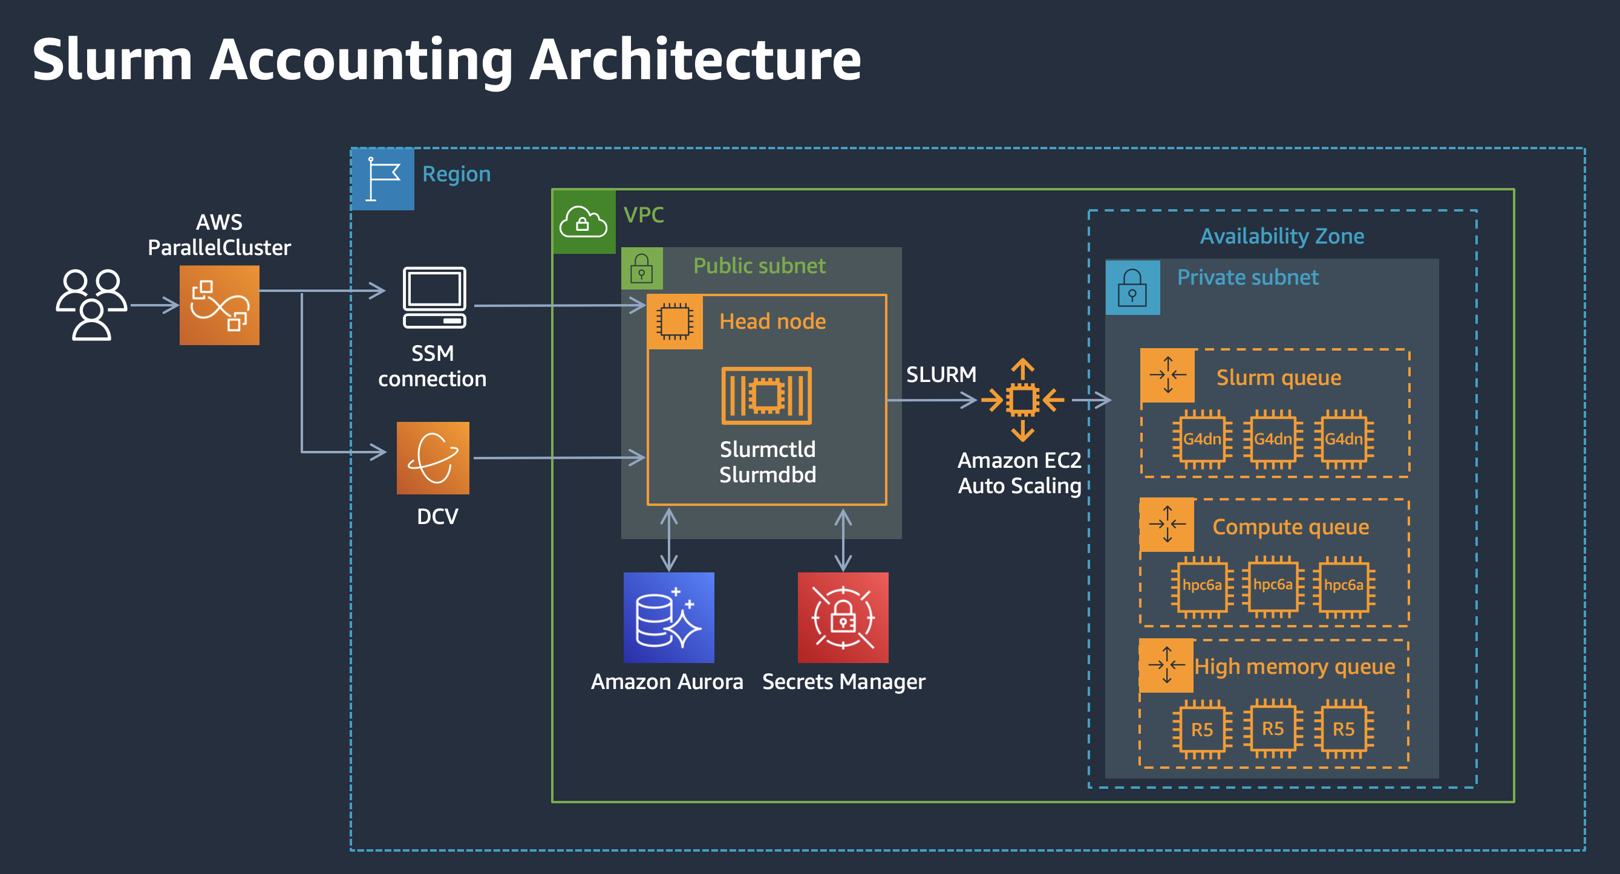
Task: Select the Compute queue label
Action: (x=1290, y=527)
